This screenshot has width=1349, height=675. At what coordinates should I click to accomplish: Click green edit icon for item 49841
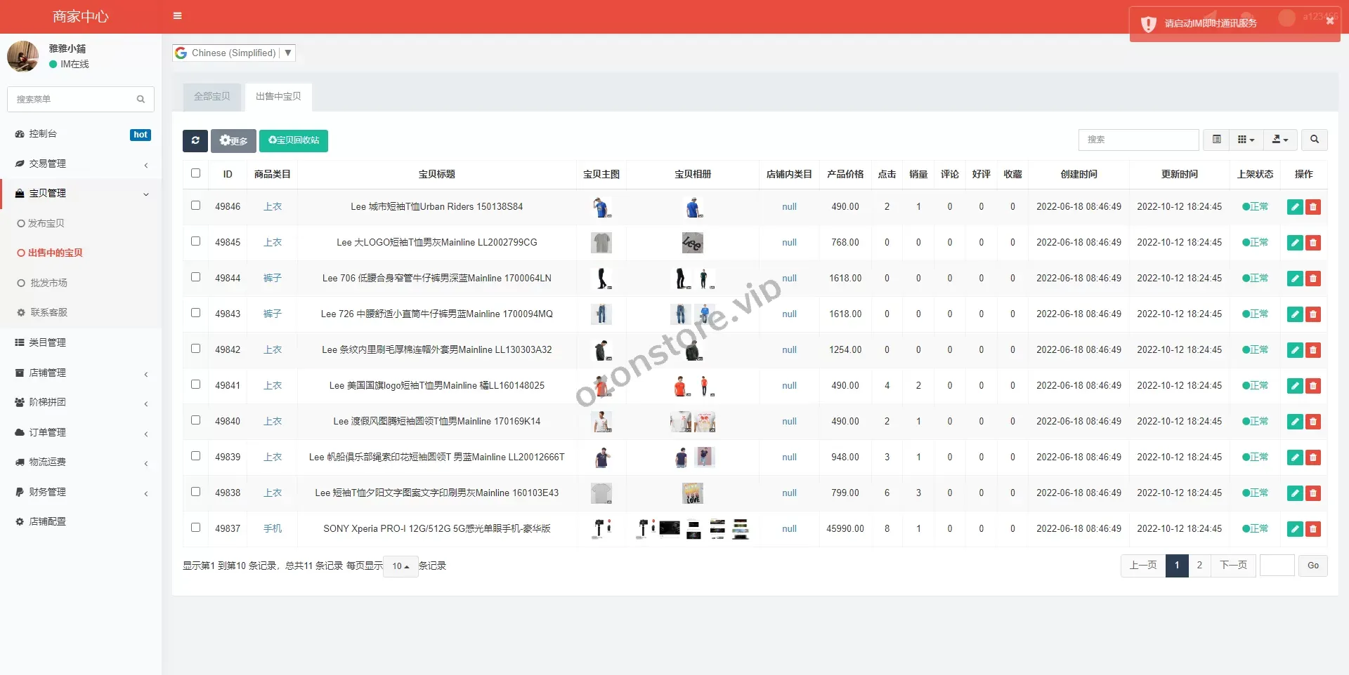pyautogui.click(x=1294, y=386)
